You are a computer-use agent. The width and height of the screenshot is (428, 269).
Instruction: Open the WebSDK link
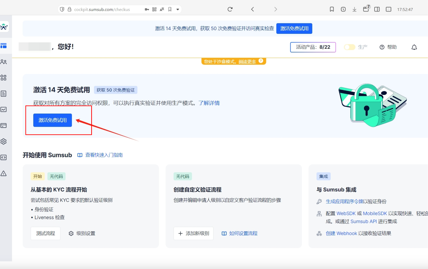pyautogui.click(x=346, y=213)
